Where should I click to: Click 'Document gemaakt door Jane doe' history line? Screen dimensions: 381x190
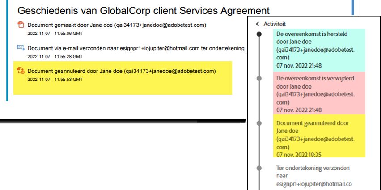tap(117, 25)
